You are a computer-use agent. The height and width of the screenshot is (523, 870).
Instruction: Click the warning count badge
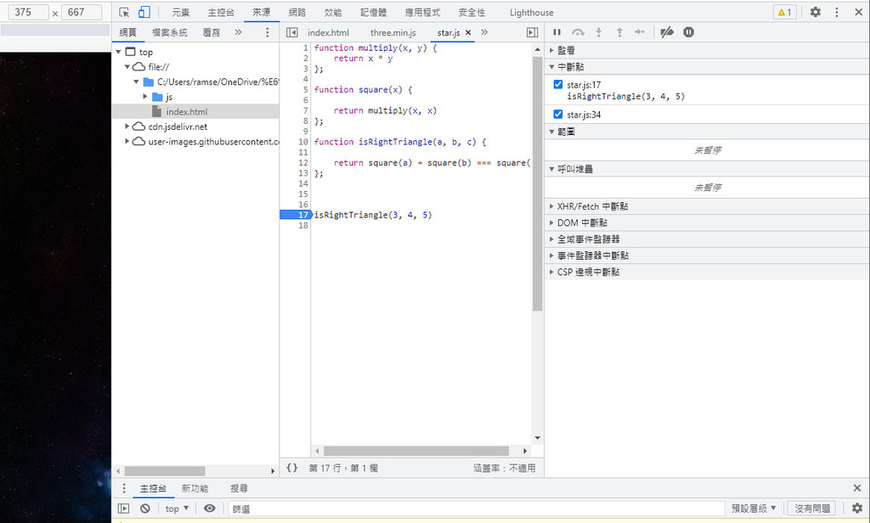(784, 12)
